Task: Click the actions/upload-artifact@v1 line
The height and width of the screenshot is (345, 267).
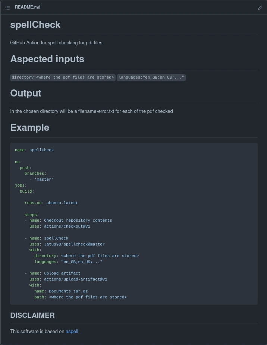Action: [x=75, y=279]
